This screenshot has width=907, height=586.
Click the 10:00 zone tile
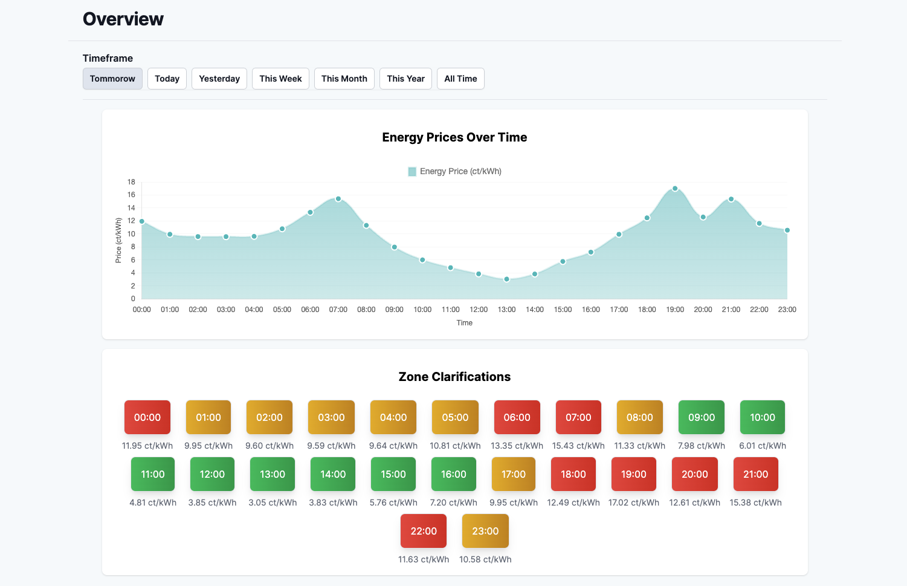point(763,417)
